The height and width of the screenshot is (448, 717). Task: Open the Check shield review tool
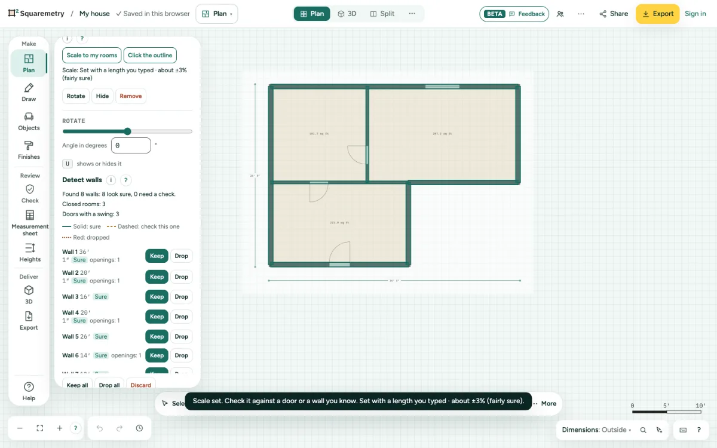[30, 194]
